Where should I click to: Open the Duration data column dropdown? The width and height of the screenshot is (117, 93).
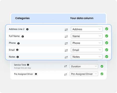(x=84, y=66)
